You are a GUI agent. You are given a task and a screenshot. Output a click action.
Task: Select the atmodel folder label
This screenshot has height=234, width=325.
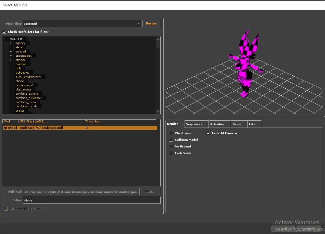[21, 60]
